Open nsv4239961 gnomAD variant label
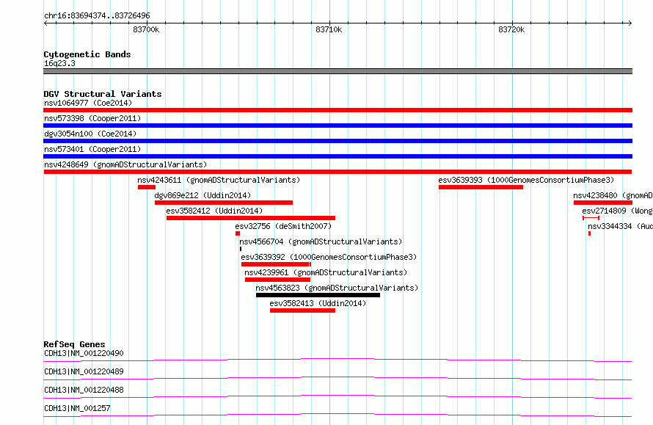The image size is (653, 425). tap(326, 272)
